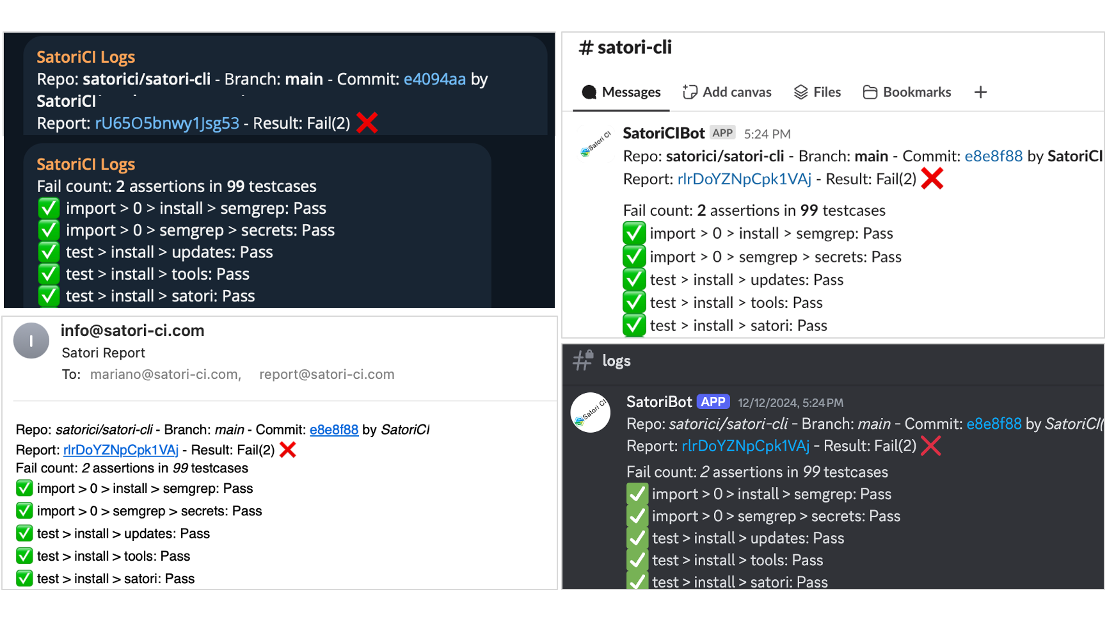Image resolution: width=1107 pixels, height=626 pixels.
Task: Click the APP badge next to SatoriBot
Action: [x=713, y=402]
